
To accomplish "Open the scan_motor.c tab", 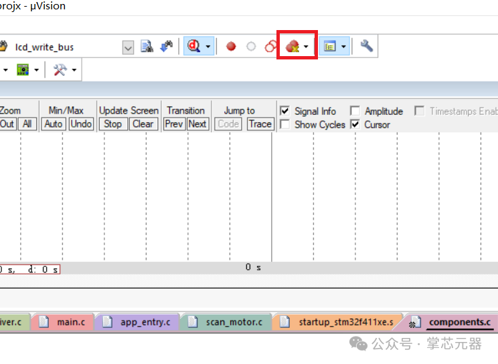I will click(x=226, y=322).
